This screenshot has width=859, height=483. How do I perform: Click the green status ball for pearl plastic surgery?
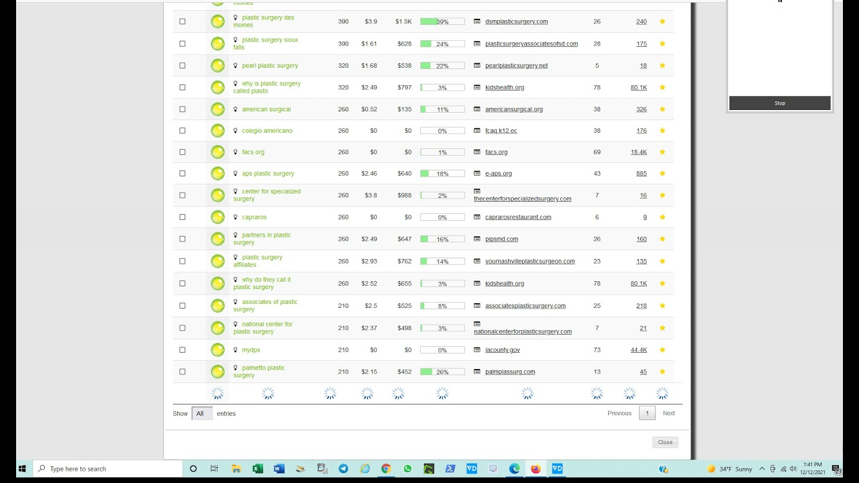(217, 66)
